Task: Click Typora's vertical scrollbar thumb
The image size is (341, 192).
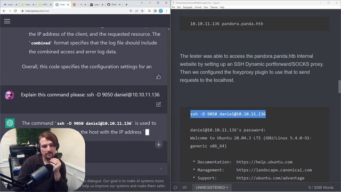Action: [x=339, y=86]
